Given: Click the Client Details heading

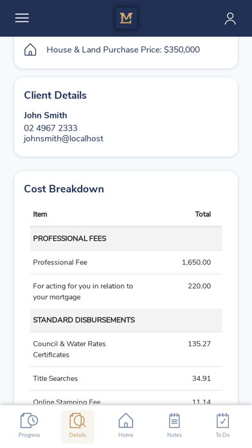Looking at the screenshot, I should pyautogui.click(x=55, y=95).
